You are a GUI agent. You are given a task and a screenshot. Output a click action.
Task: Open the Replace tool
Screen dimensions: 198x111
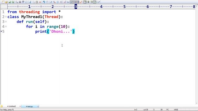click(54, 2)
